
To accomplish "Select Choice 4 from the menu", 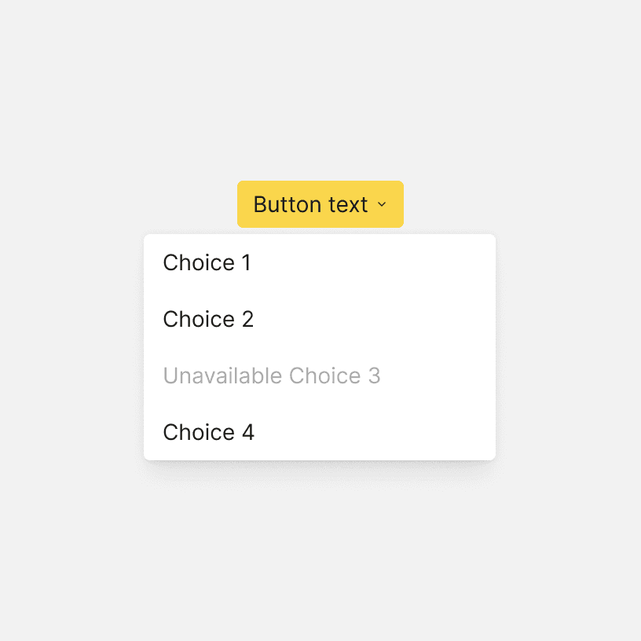I will click(x=208, y=433).
